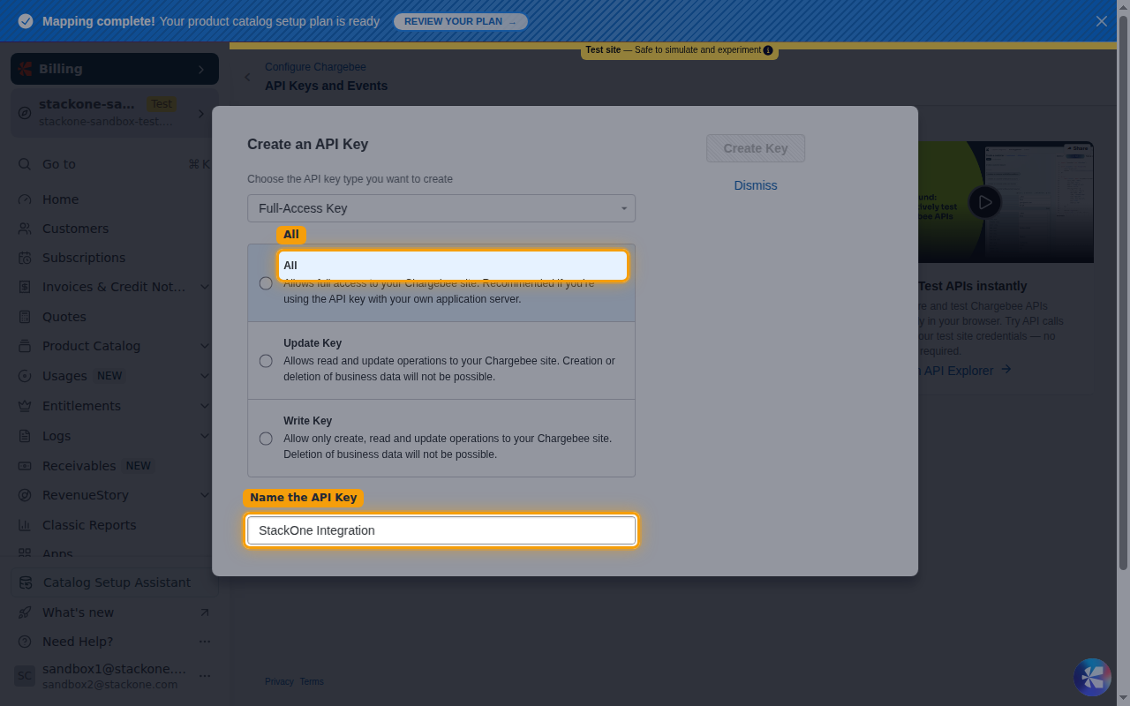Click the Need Help question icon
This screenshot has height=706, width=1130.
coord(25,642)
